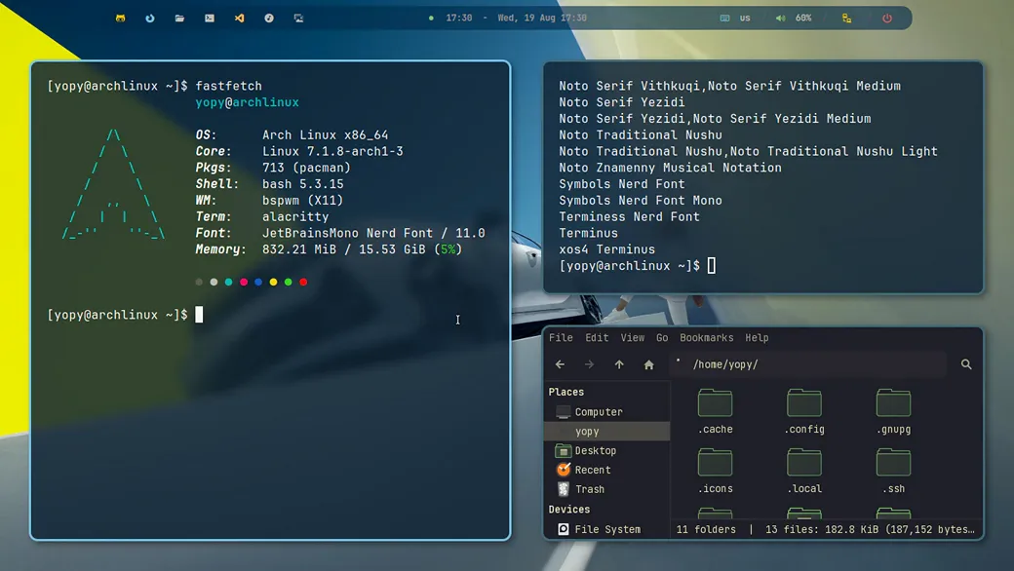Screen dimensions: 1014x571
Task: Click the keyboard layout icon beside 'us'
Action: coord(725,19)
